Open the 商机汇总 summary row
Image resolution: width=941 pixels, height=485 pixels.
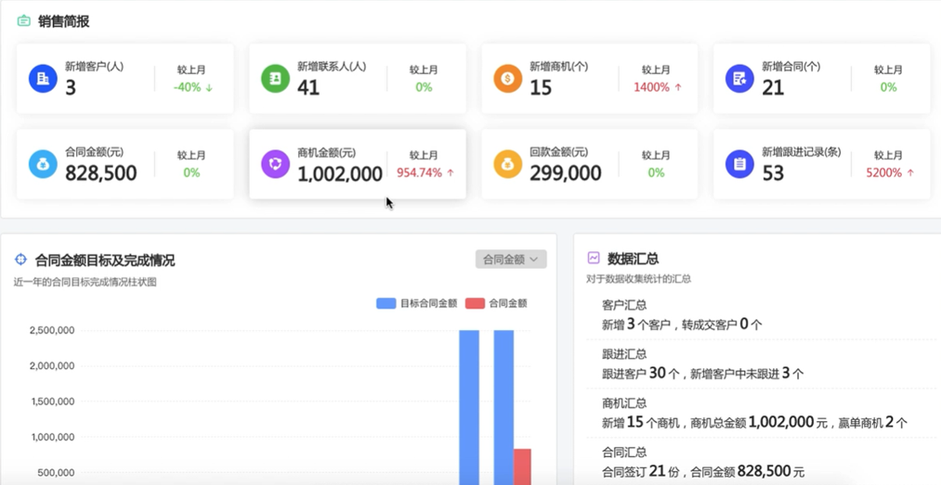point(752,414)
